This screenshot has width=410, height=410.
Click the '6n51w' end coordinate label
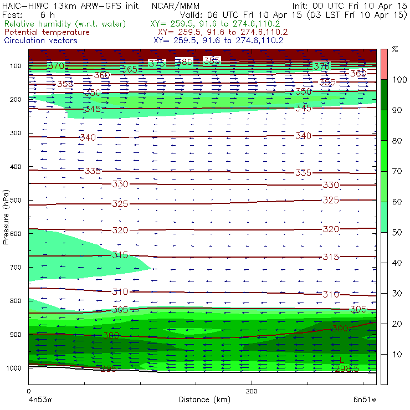click(x=365, y=400)
